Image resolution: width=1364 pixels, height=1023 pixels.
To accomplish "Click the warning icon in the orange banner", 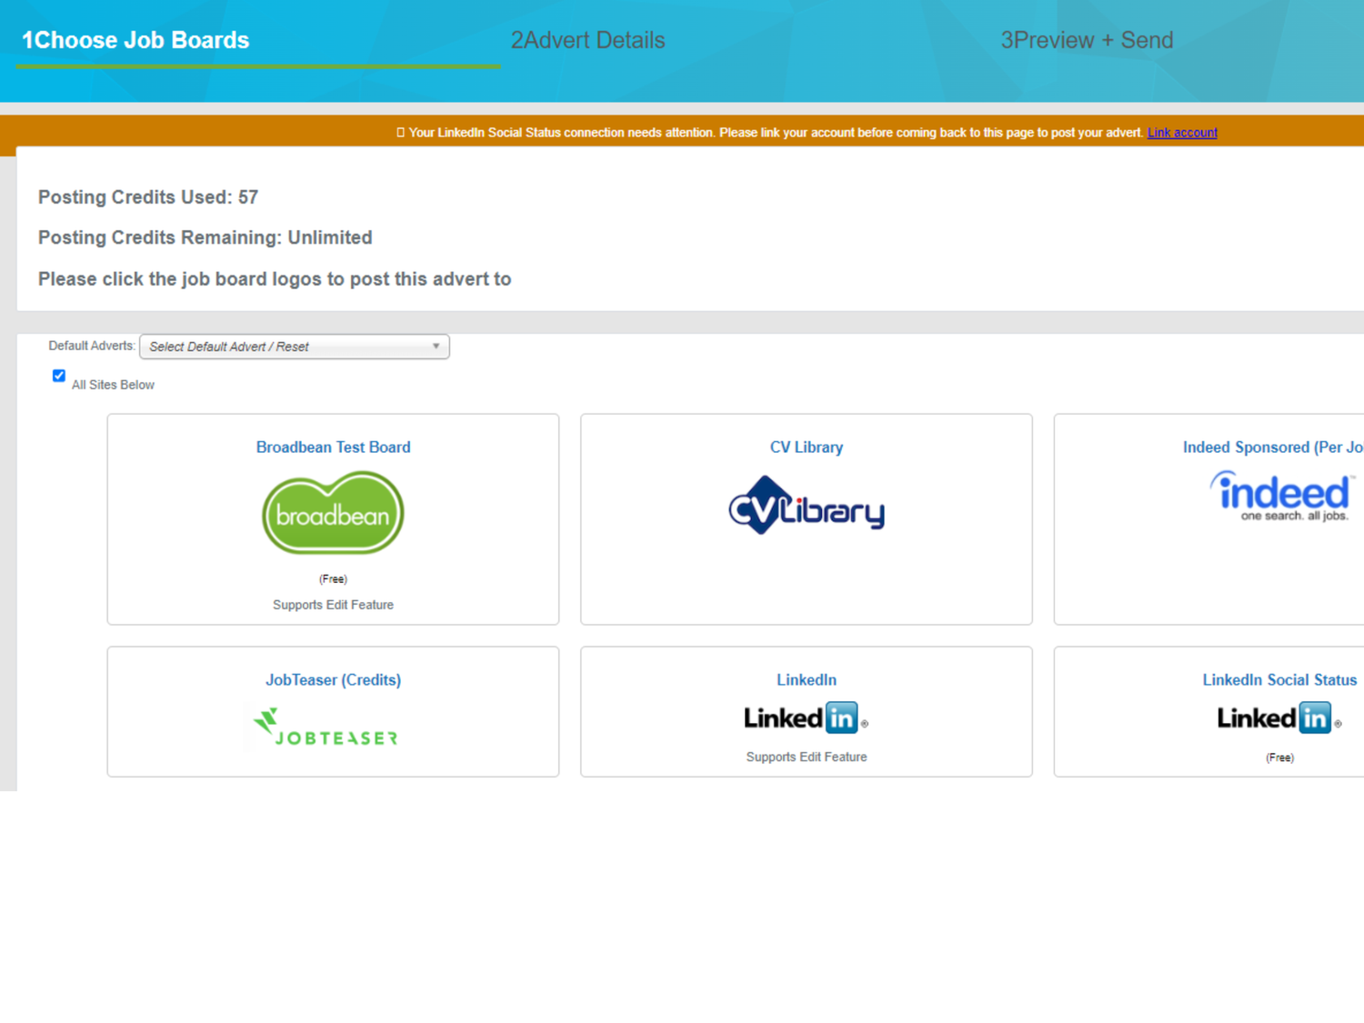I will pyautogui.click(x=401, y=132).
